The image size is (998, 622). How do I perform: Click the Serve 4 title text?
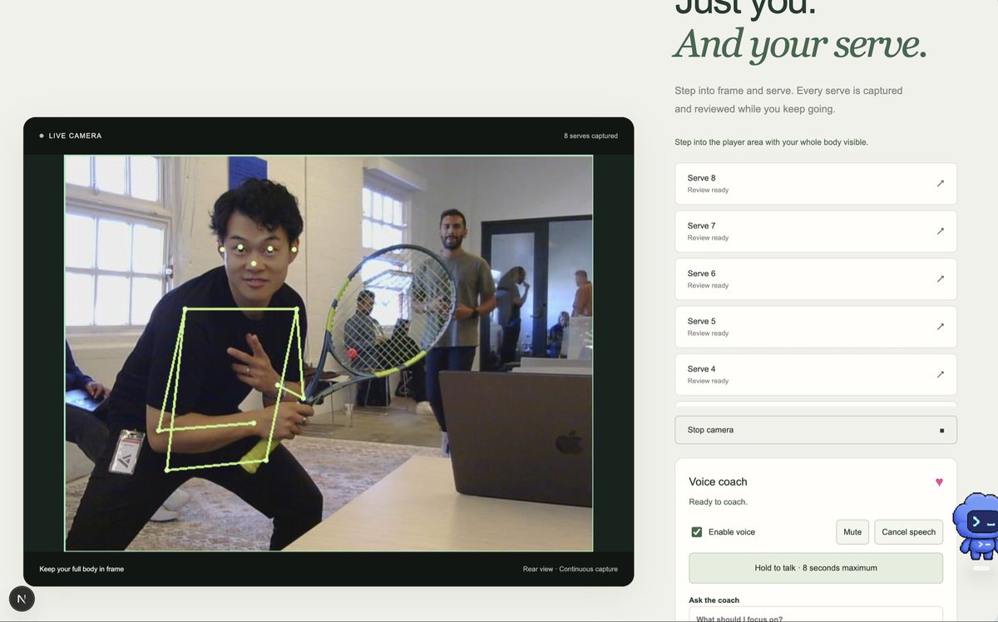[701, 369]
